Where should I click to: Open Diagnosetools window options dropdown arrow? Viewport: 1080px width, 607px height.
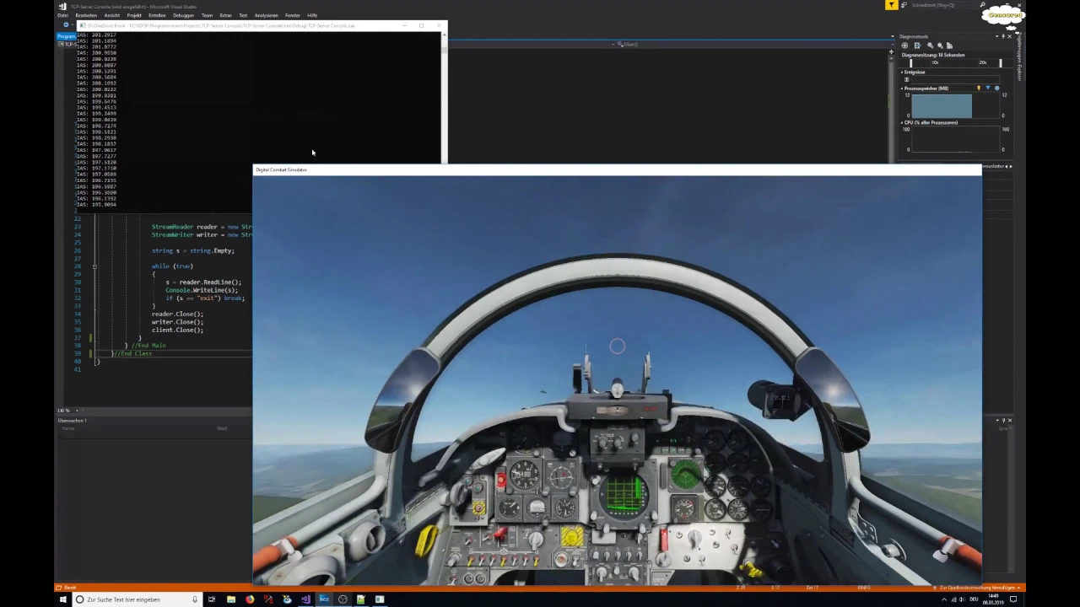click(996, 36)
